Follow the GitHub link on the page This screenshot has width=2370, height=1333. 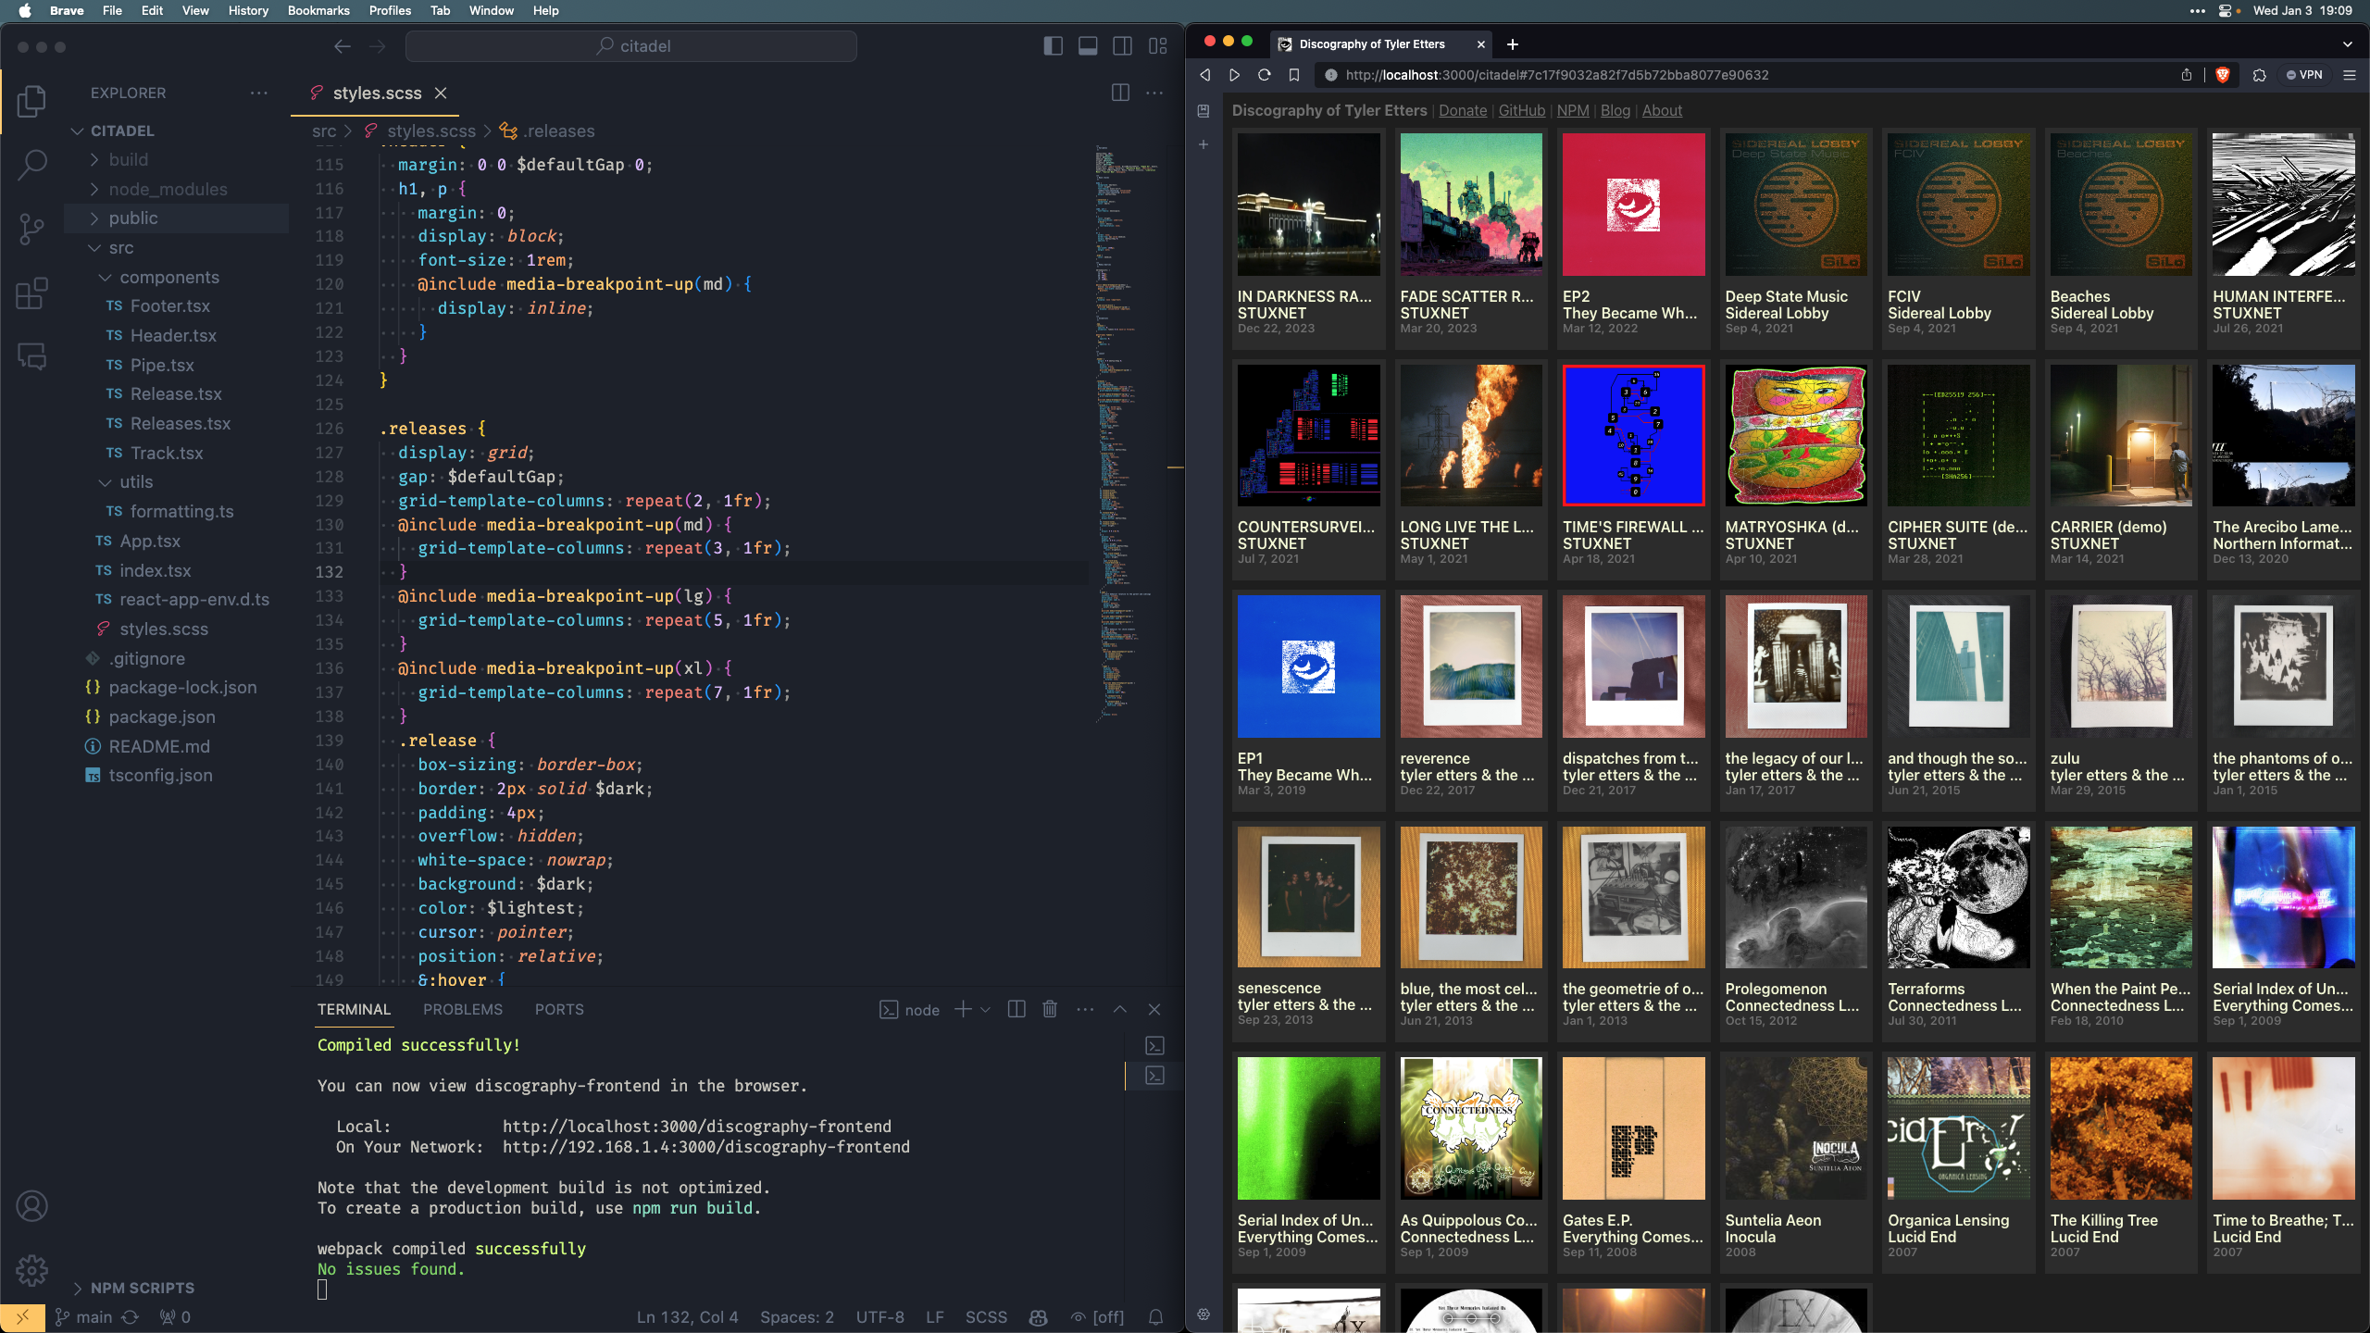(x=1522, y=110)
